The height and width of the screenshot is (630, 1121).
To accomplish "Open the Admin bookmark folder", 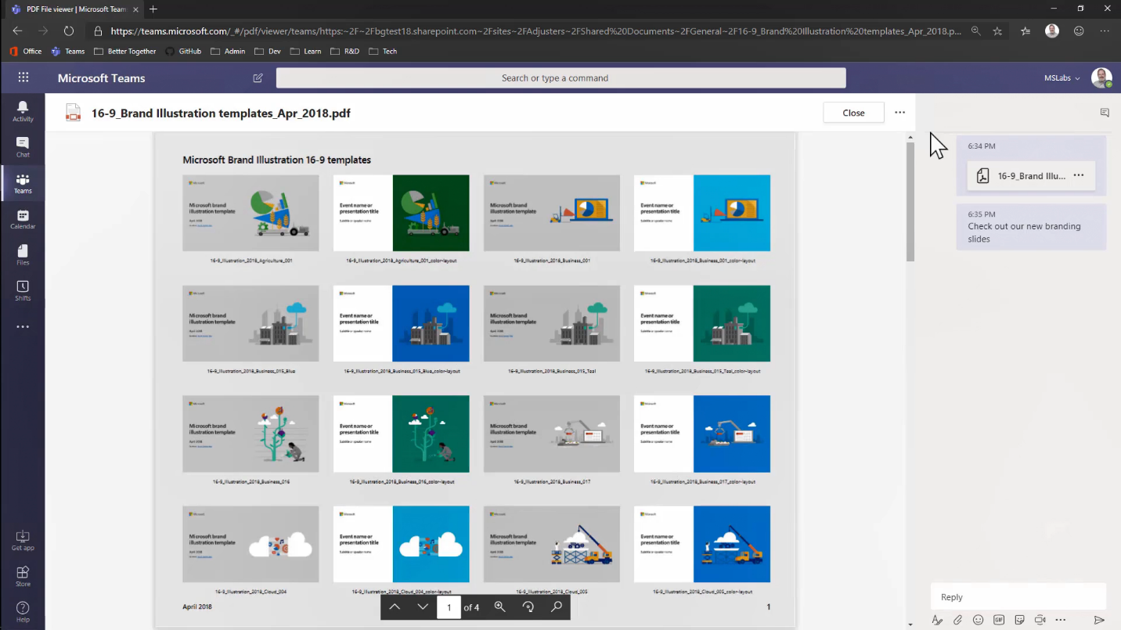I will (x=228, y=51).
